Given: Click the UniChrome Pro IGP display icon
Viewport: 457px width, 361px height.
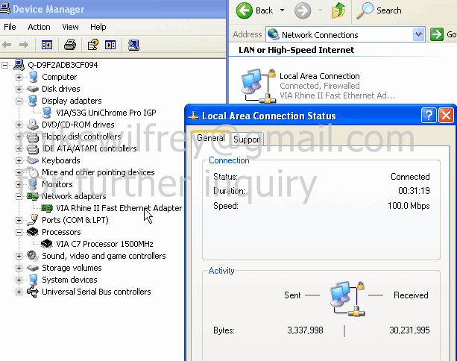Looking at the screenshot, I should [47, 113].
